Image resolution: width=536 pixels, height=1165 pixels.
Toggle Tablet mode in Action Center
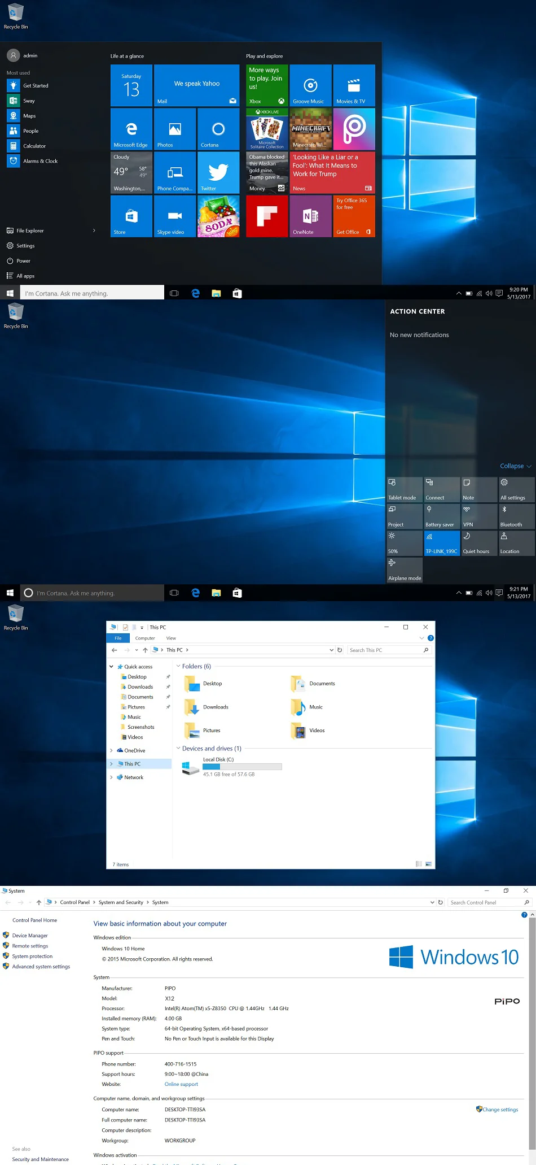click(x=404, y=489)
